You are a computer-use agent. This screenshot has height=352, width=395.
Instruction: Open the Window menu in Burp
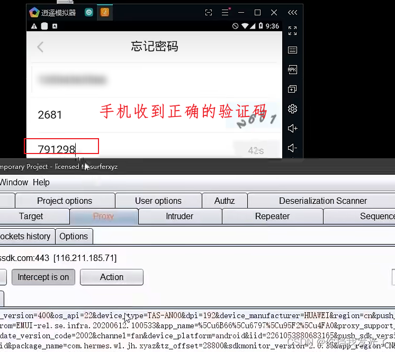tap(14, 182)
